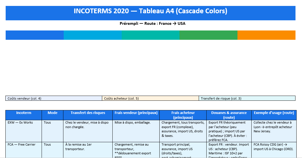Click the dark blue cascade color band
The height and width of the screenshot is (158, 302).
(35, 35)
